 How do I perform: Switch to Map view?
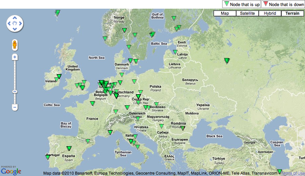[x=225, y=13]
